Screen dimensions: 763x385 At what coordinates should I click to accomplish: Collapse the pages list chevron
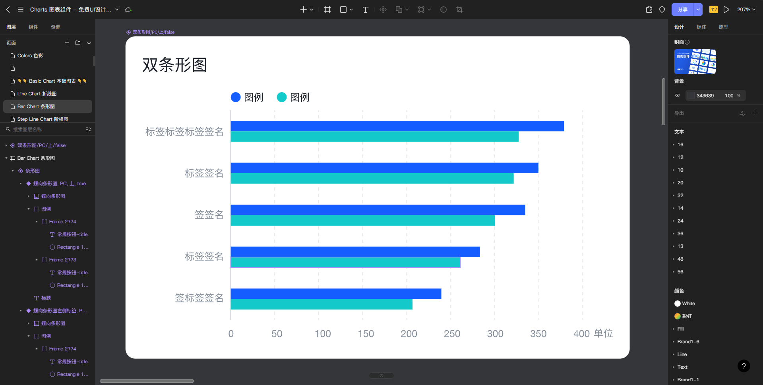point(89,43)
